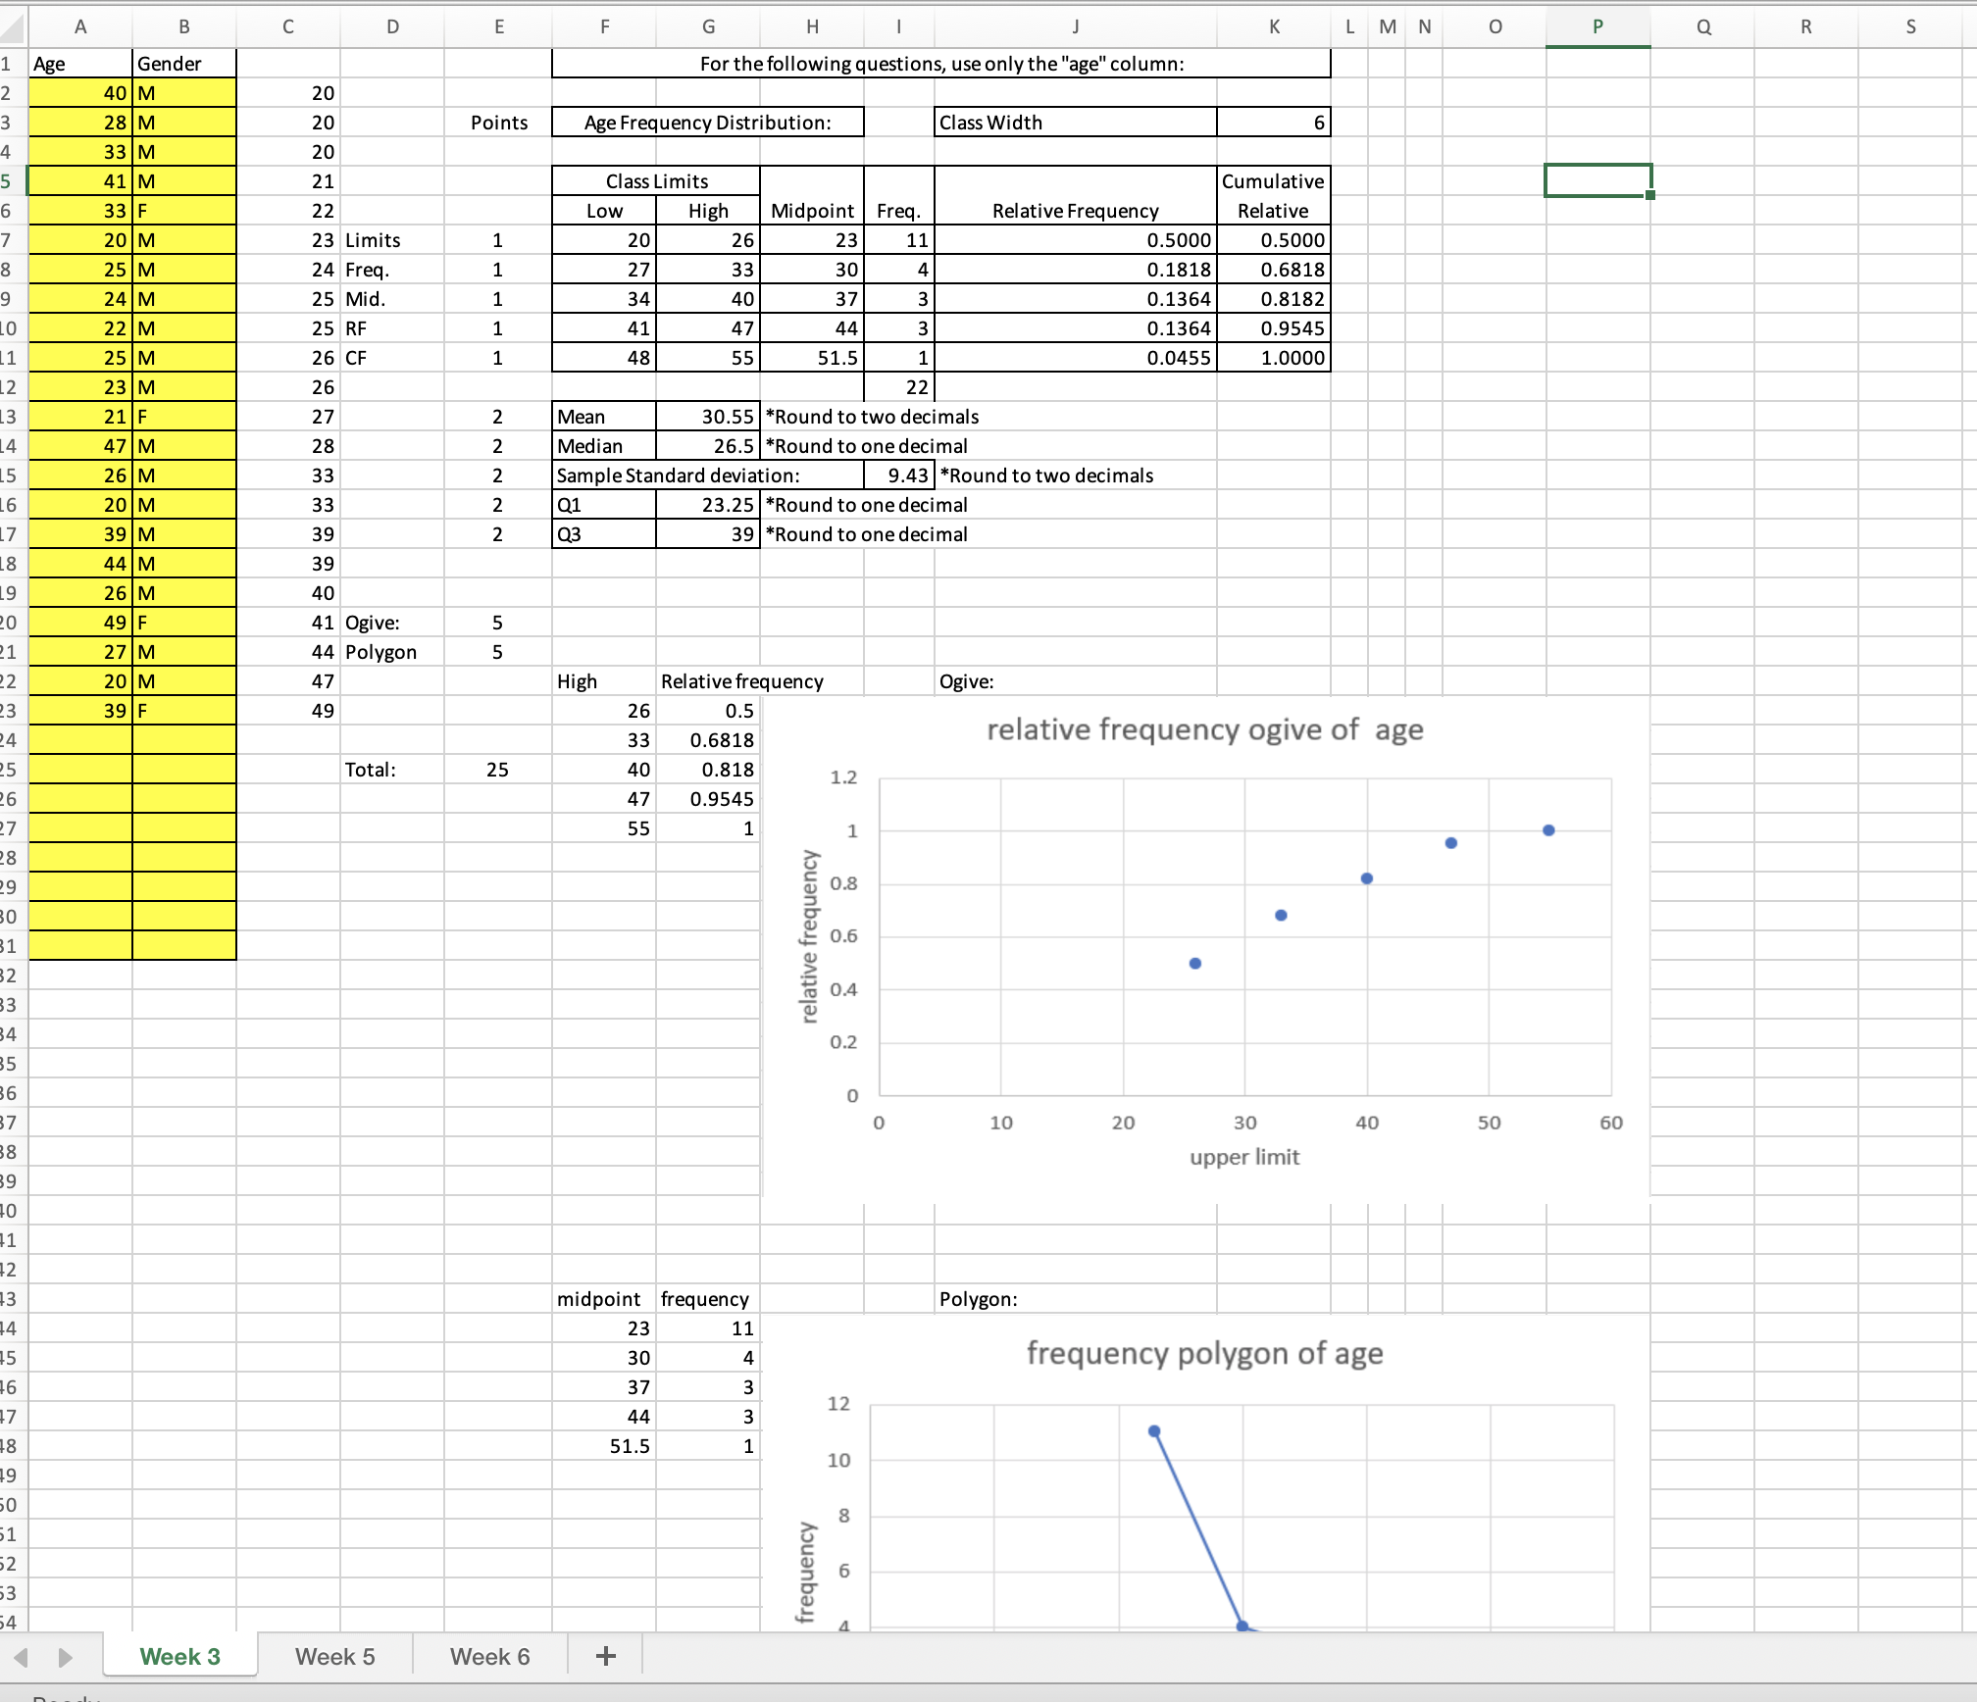Select the frequency polygon chart title
1977x1702 pixels.
pyautogui.click(x=1204, y=1353)
